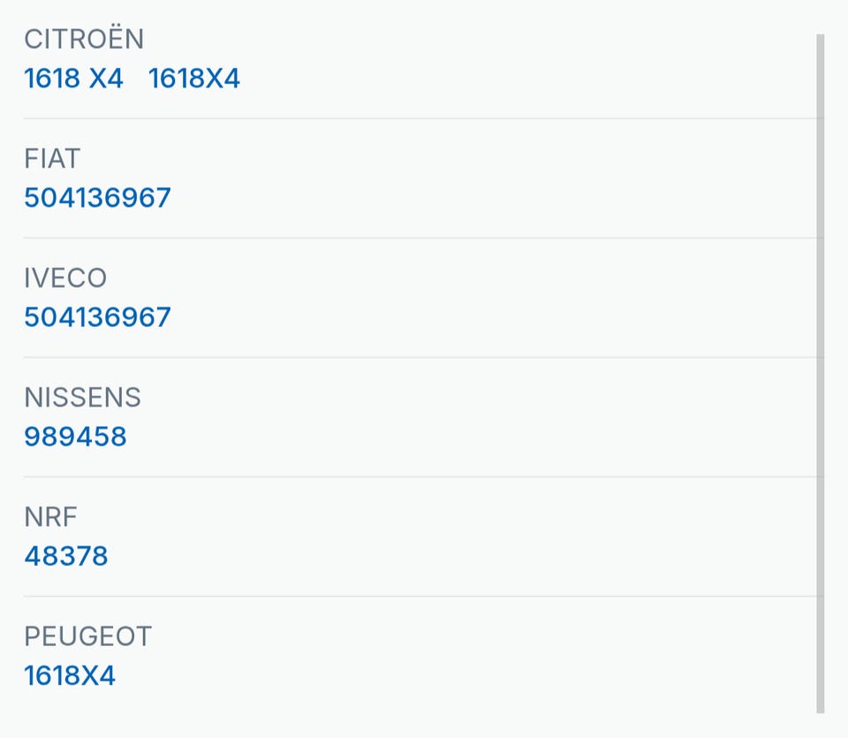Click the FIAT brand heading

[52, 158]
